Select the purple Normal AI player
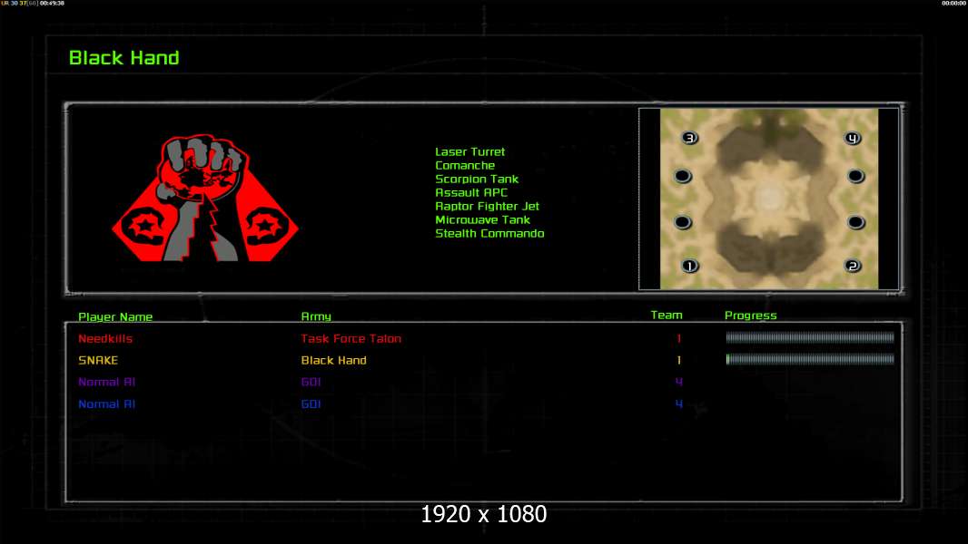968x544 pixels. coord(107,382)
